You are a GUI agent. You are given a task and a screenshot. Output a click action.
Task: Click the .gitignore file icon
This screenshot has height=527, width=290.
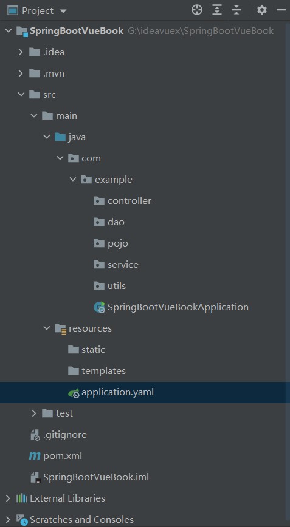[35, 435]
